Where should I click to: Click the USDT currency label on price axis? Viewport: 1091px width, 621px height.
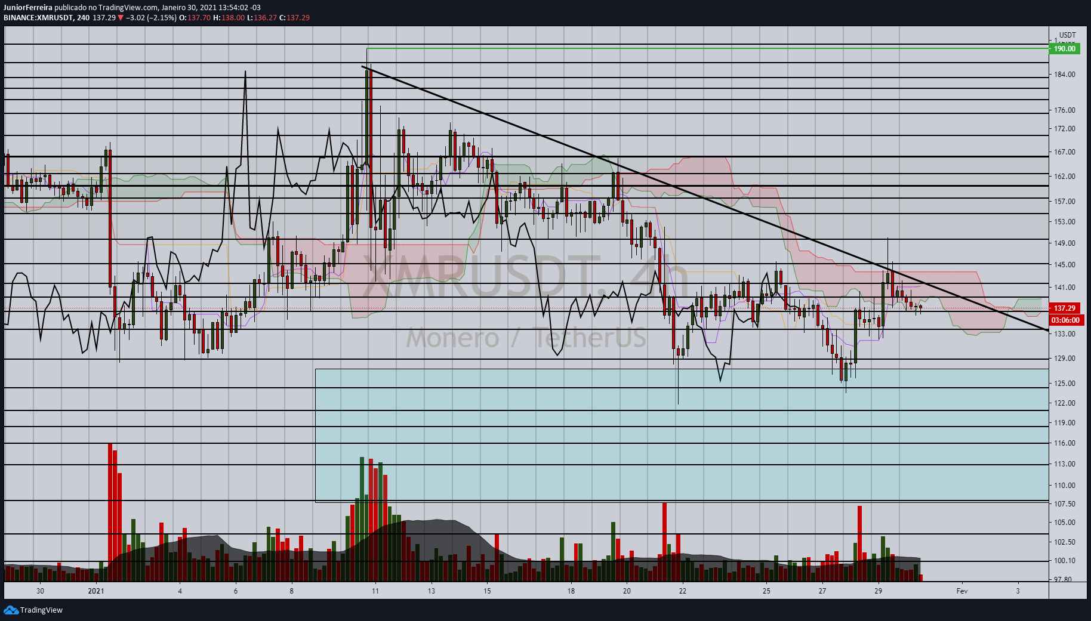click(1067, 35)
